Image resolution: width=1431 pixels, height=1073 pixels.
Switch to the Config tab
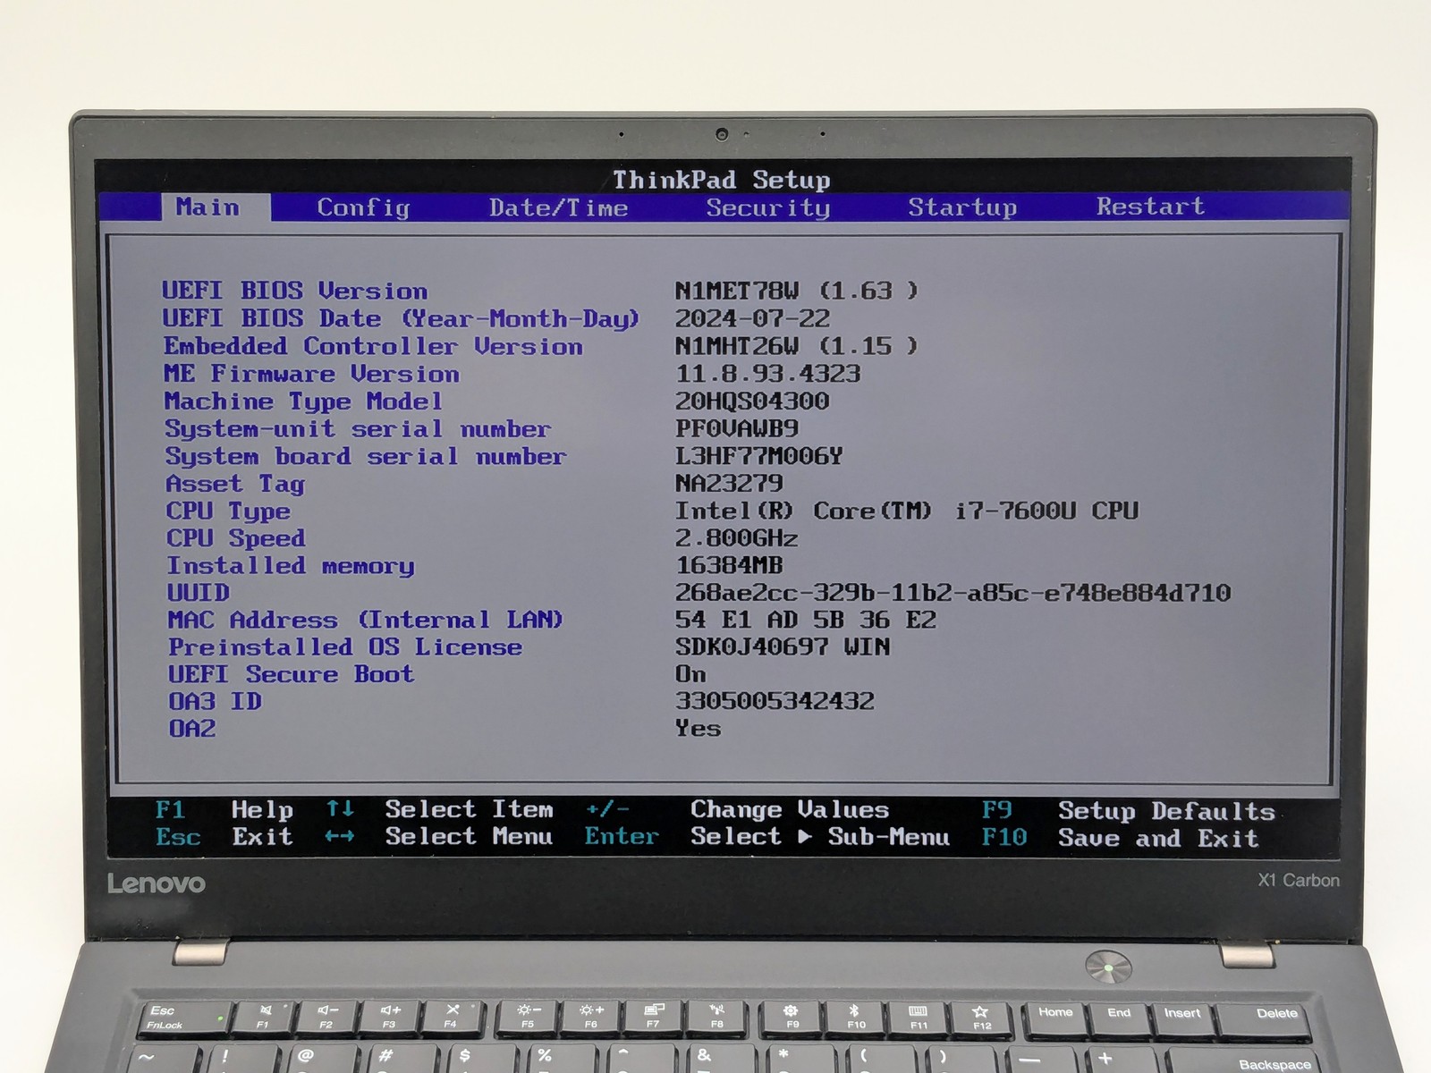(363, 207)
